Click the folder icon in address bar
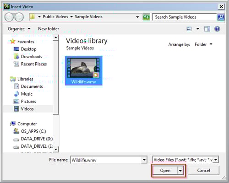This screenshot has width=229, height=183. [32, 16]
